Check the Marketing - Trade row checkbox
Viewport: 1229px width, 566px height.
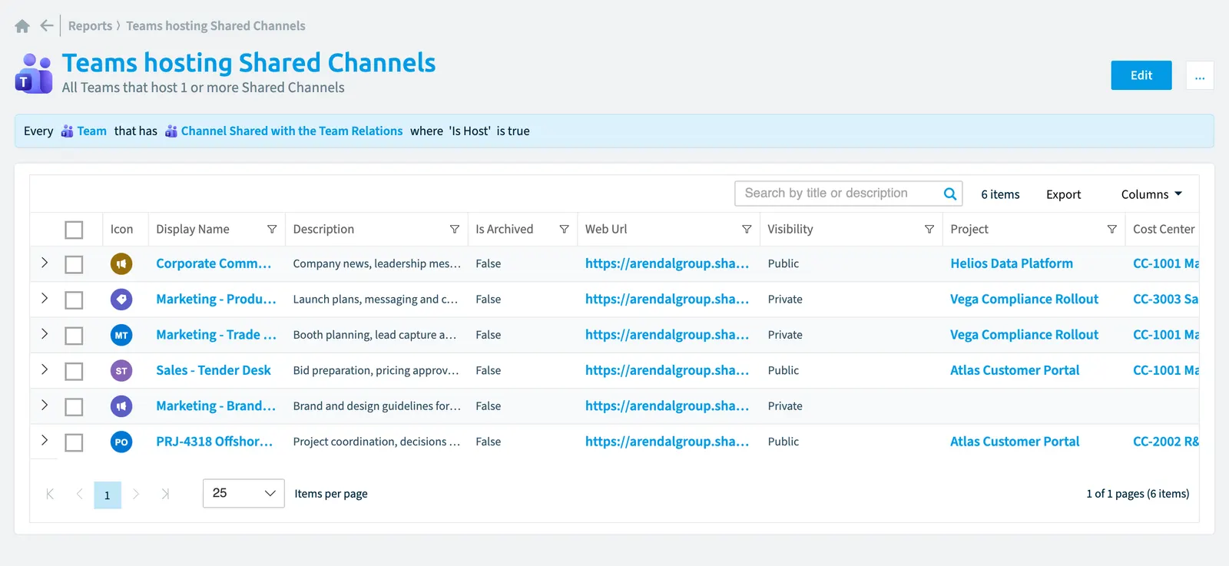pos(74,336)
